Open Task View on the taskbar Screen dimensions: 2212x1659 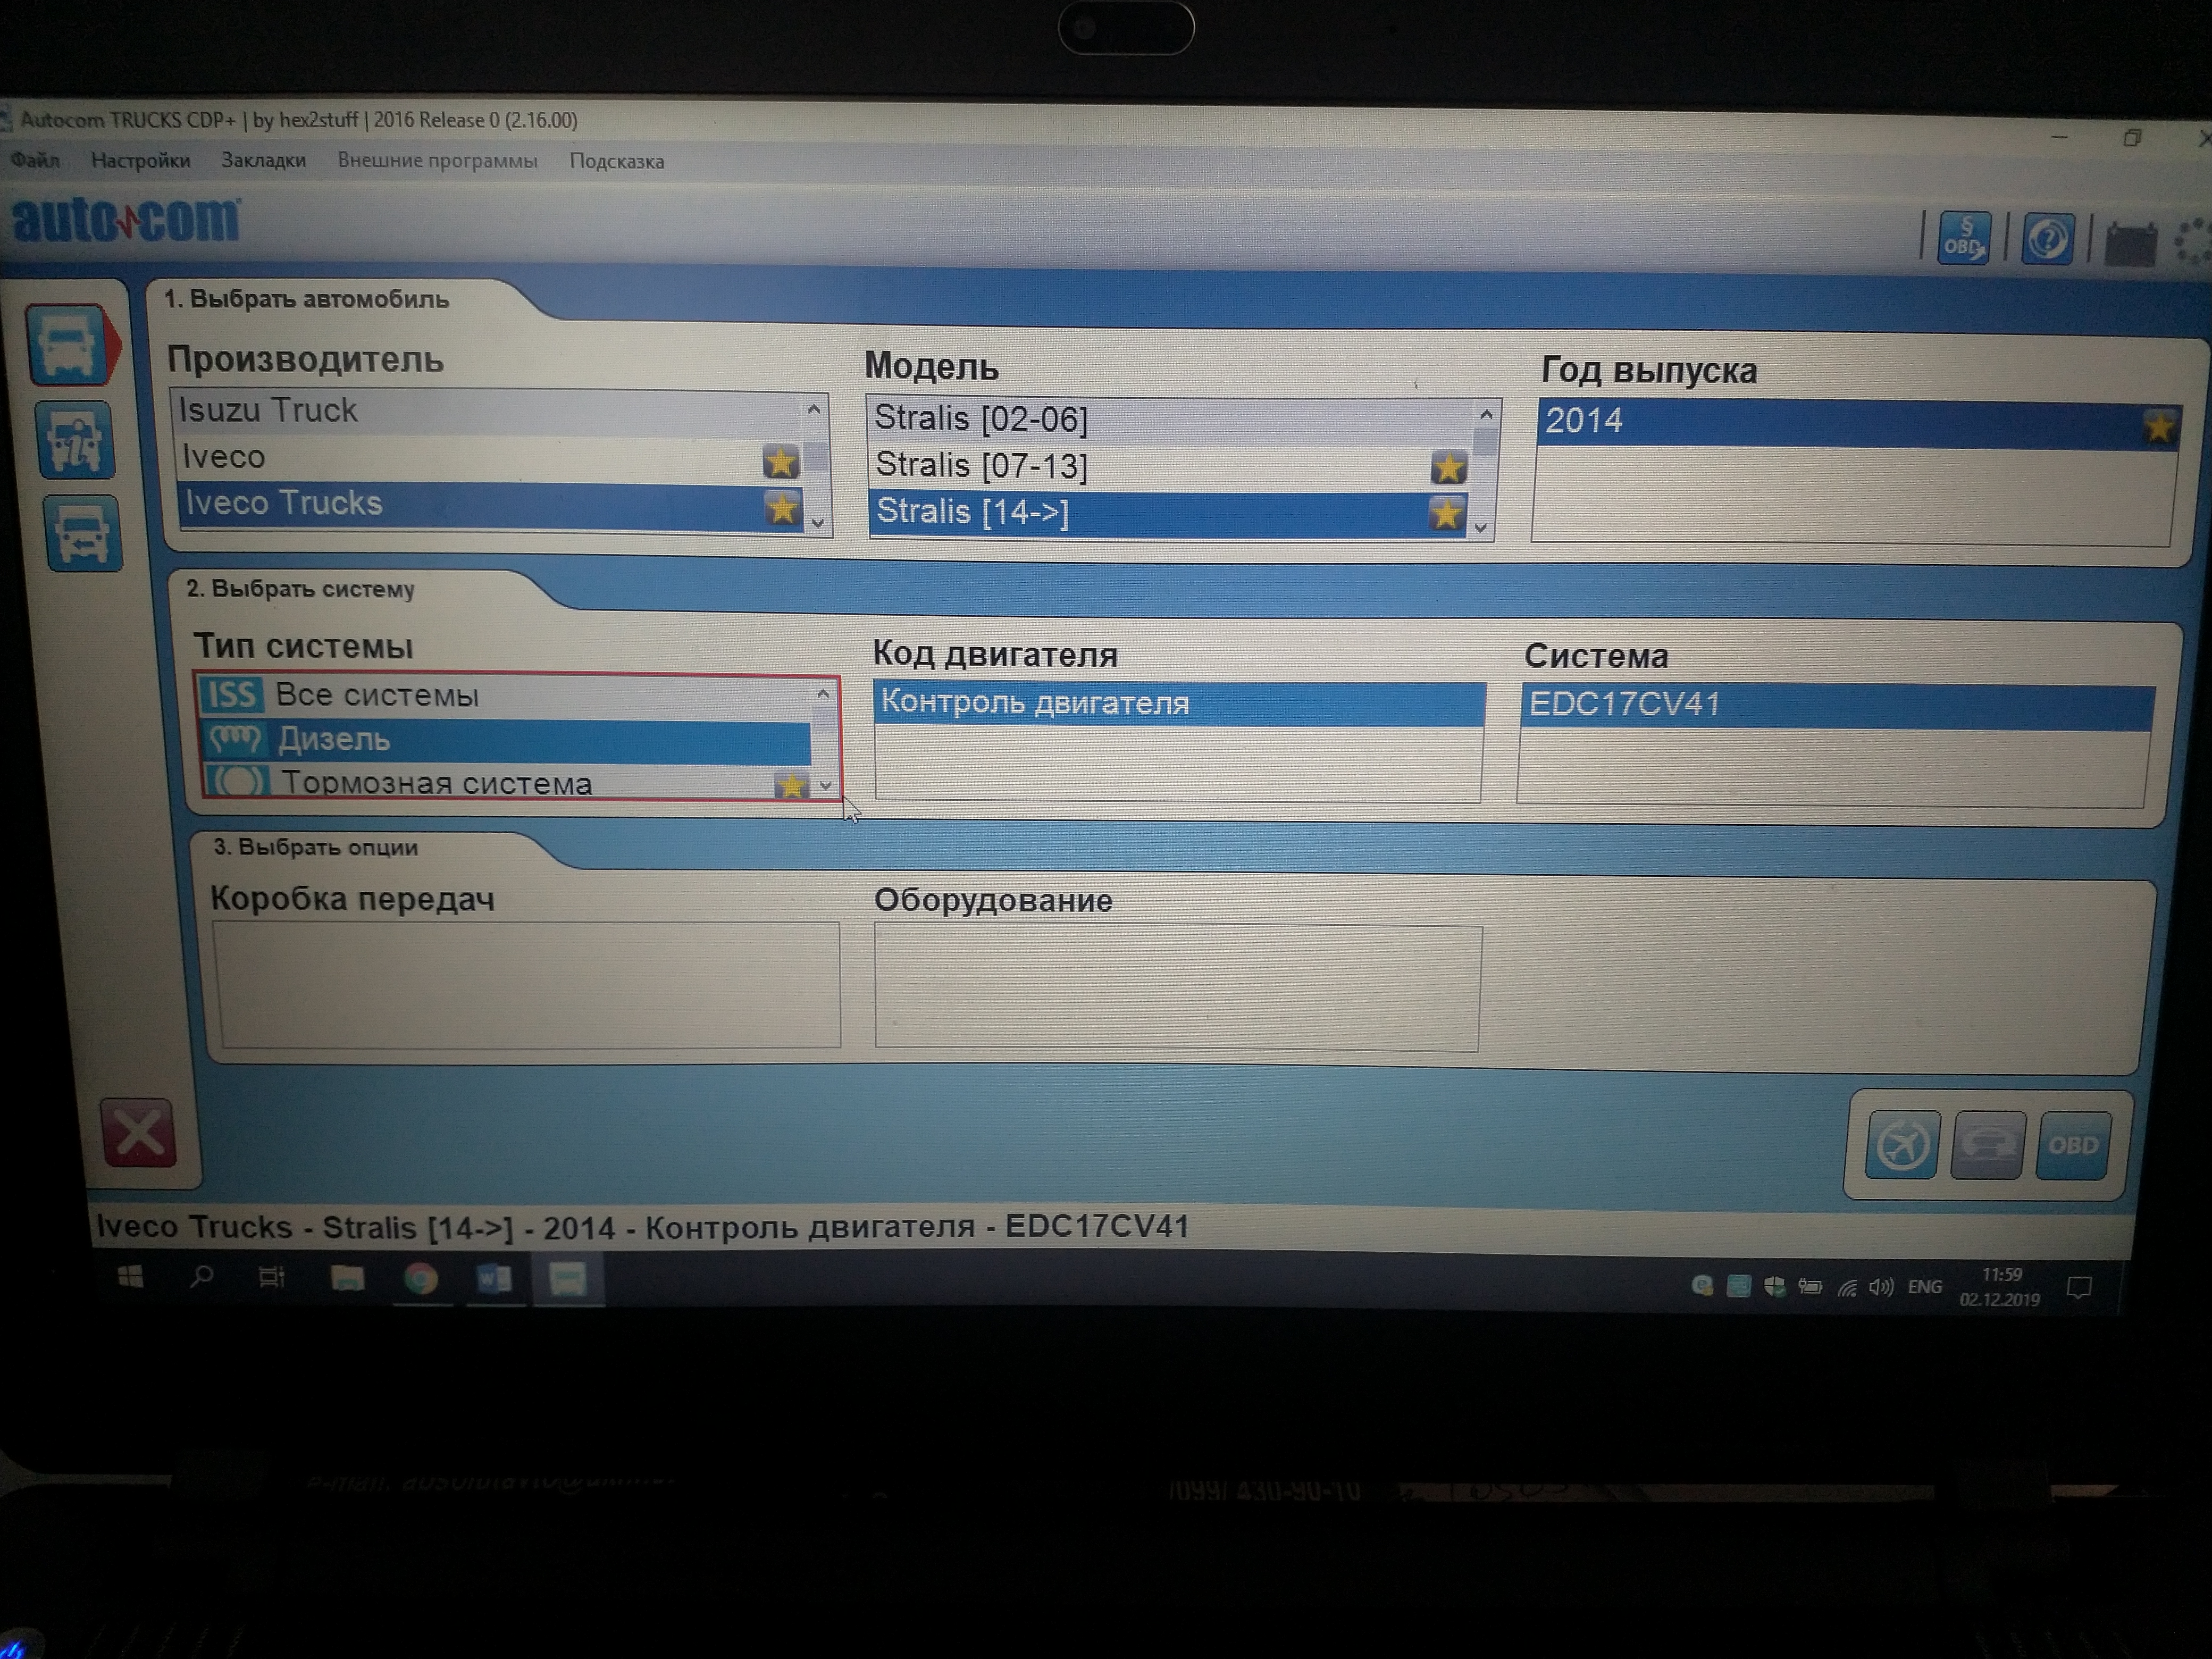point(272,1277)
